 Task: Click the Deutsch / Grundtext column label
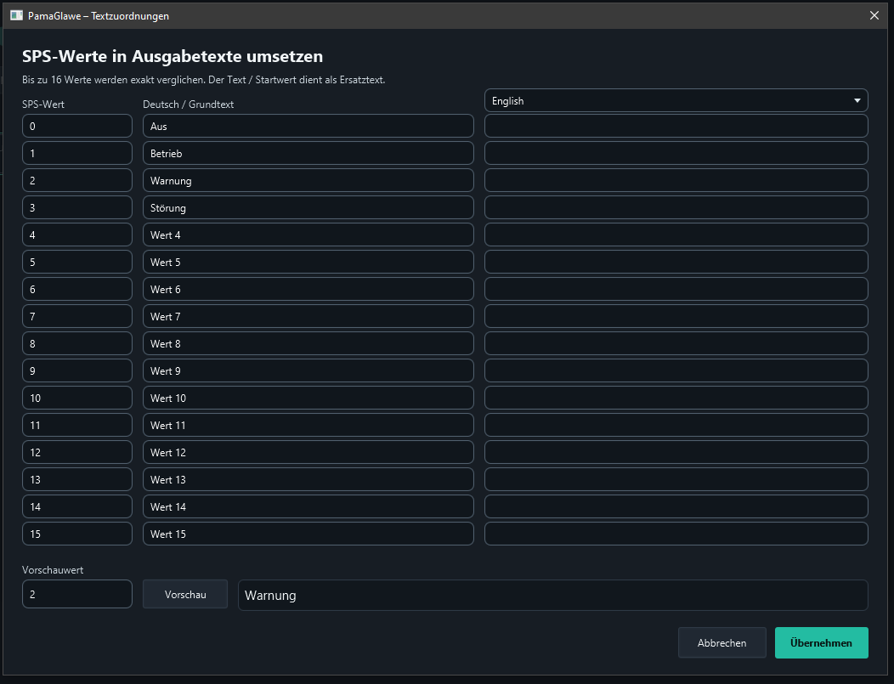click(188, 105)
